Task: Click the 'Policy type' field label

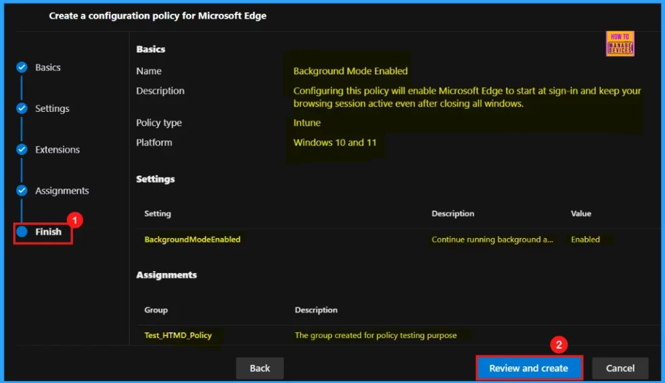Action: tap(158, 123)
